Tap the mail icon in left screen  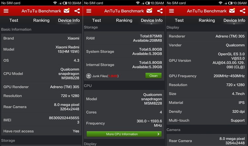(67, 11)
